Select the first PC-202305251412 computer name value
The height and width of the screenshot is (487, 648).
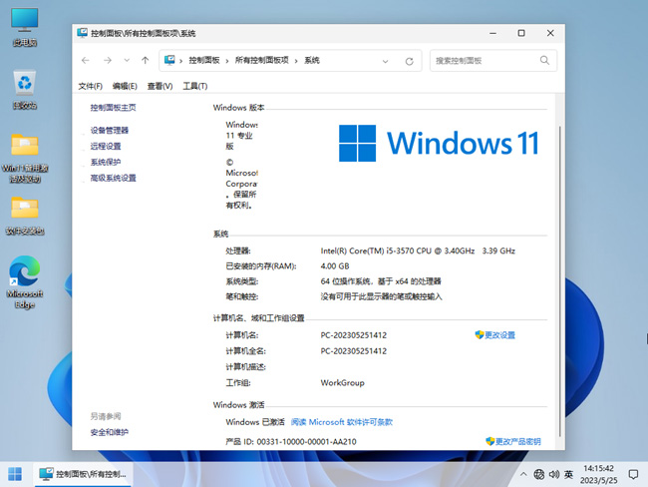pyautogui.click(x=354, y=335)
